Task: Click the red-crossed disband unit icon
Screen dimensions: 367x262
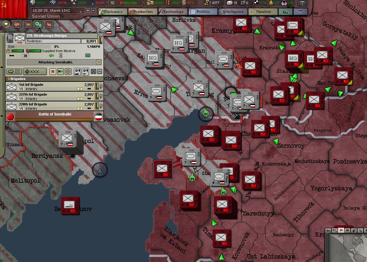Action: point(53,71)
